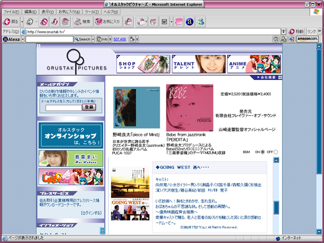
Task: Open the ツール(T) menu
Action: point(92,11)
